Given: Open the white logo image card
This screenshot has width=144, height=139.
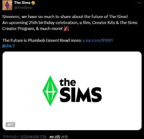Looking at the screenshot, I should point(72,91).
